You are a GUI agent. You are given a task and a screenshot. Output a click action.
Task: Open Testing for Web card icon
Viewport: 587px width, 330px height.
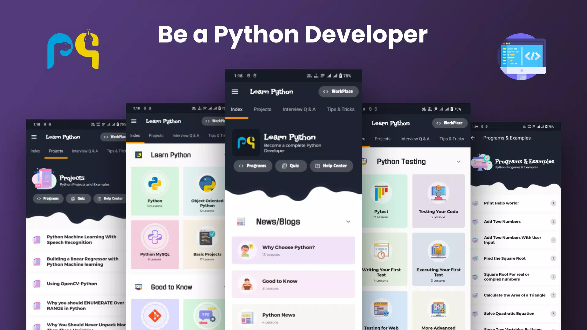point(381,309)
